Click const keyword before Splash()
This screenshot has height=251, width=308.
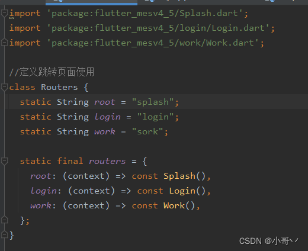145,176
